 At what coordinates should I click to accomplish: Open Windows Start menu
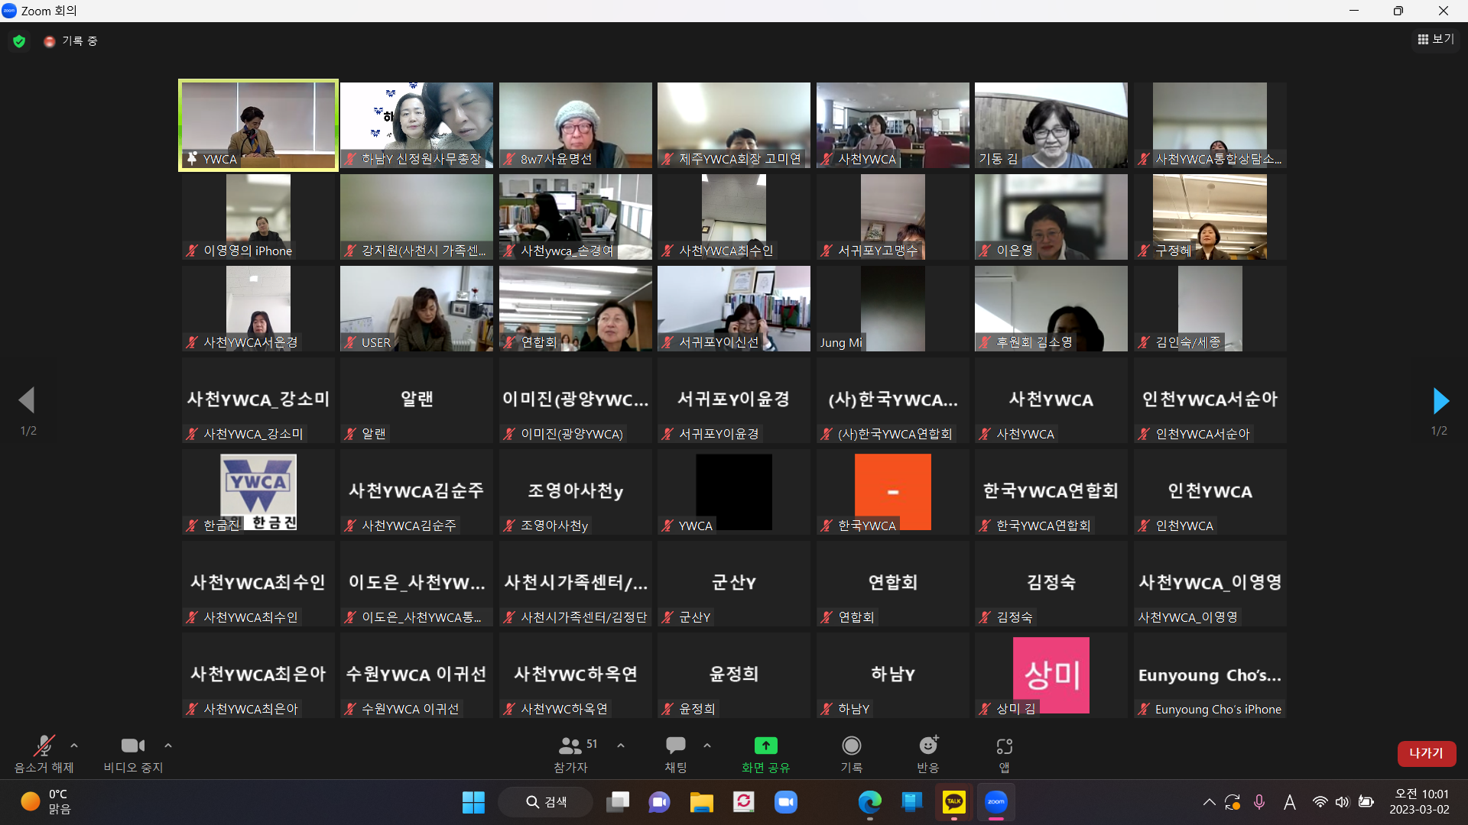(473, 802)
